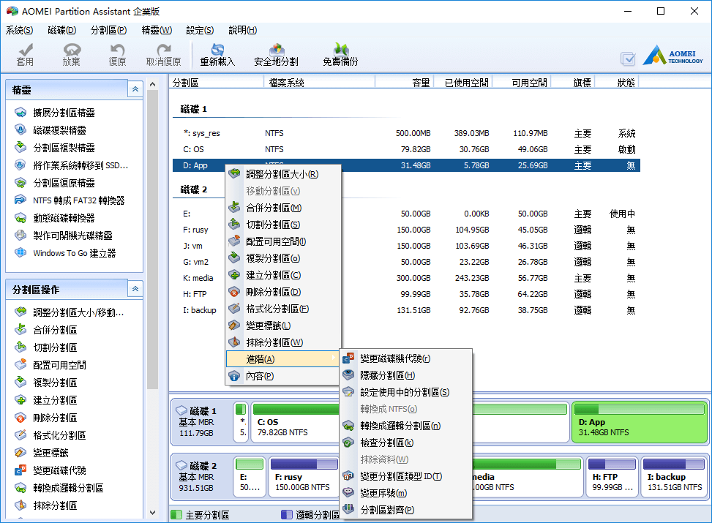Open the 安全地分割 toolbar tool
This screenshot has height=523, width=712.
276,55
